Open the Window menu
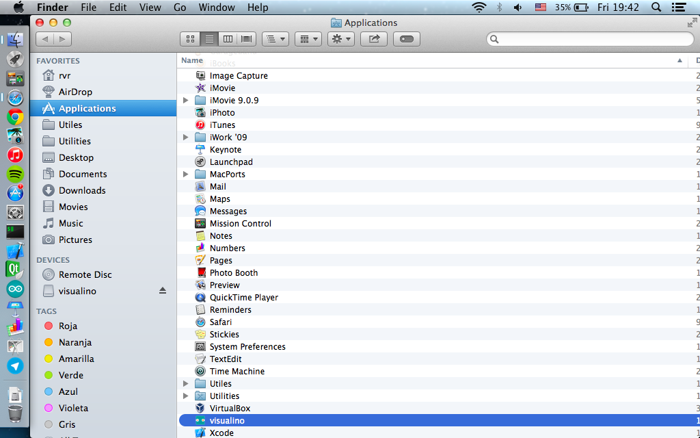The height and width of the screenshot is (438, 700). (x=217, y=7)
